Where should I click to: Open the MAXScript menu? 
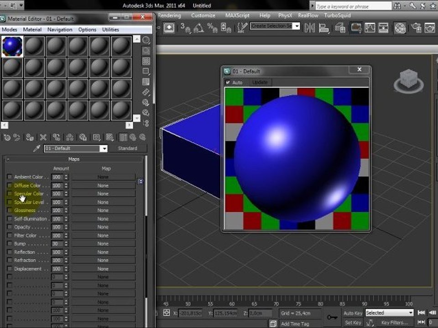pyautogui.click(x=237, y=15)
